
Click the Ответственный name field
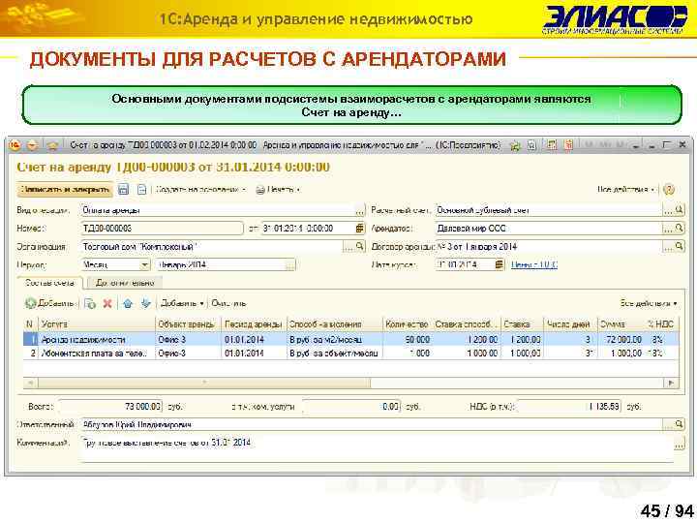point(372,424)
